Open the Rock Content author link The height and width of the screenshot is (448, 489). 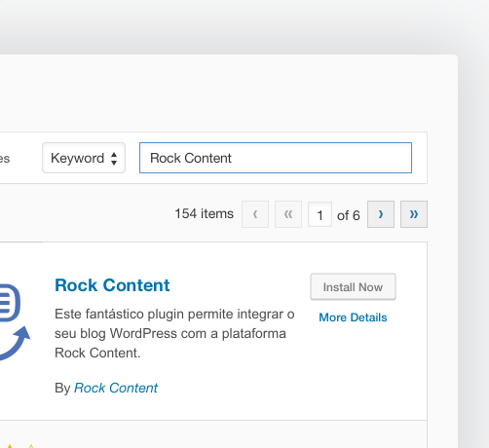click(116, 388)
